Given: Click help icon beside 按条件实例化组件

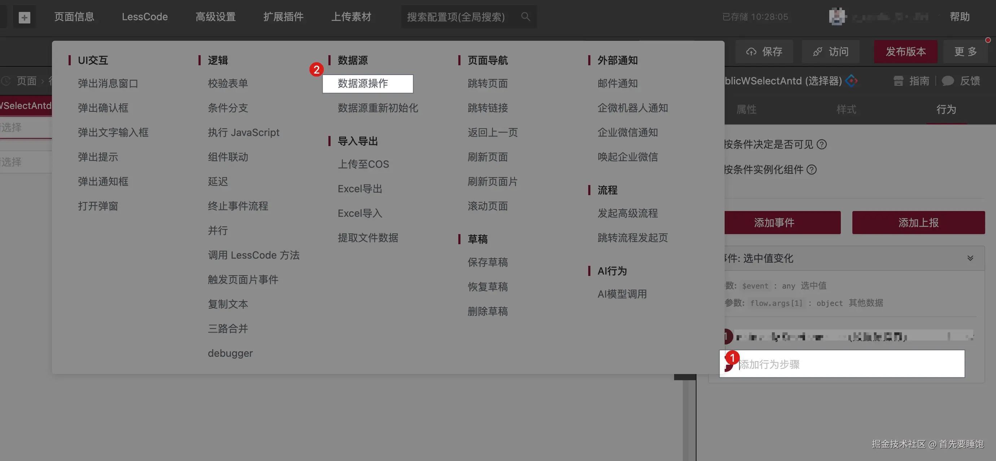Looking at the screenshot, I should point(812,170).
